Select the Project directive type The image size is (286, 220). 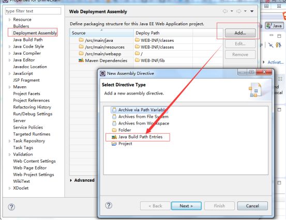pos(125,144)
